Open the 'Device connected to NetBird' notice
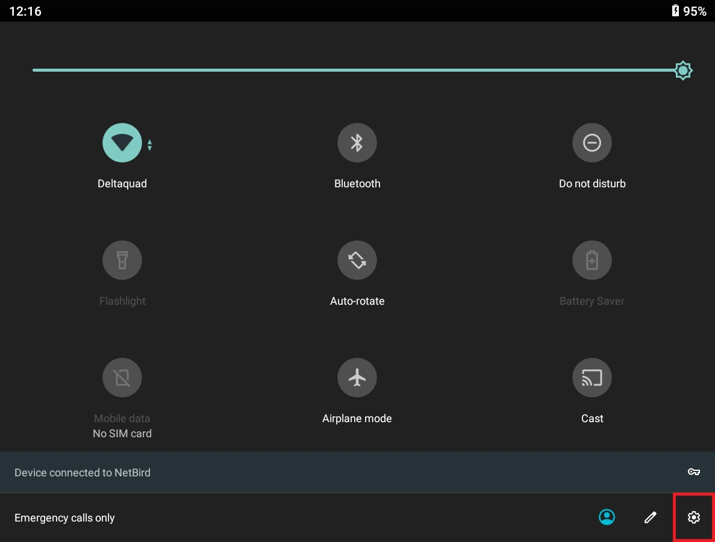715x542 pixels. (83, 473)
